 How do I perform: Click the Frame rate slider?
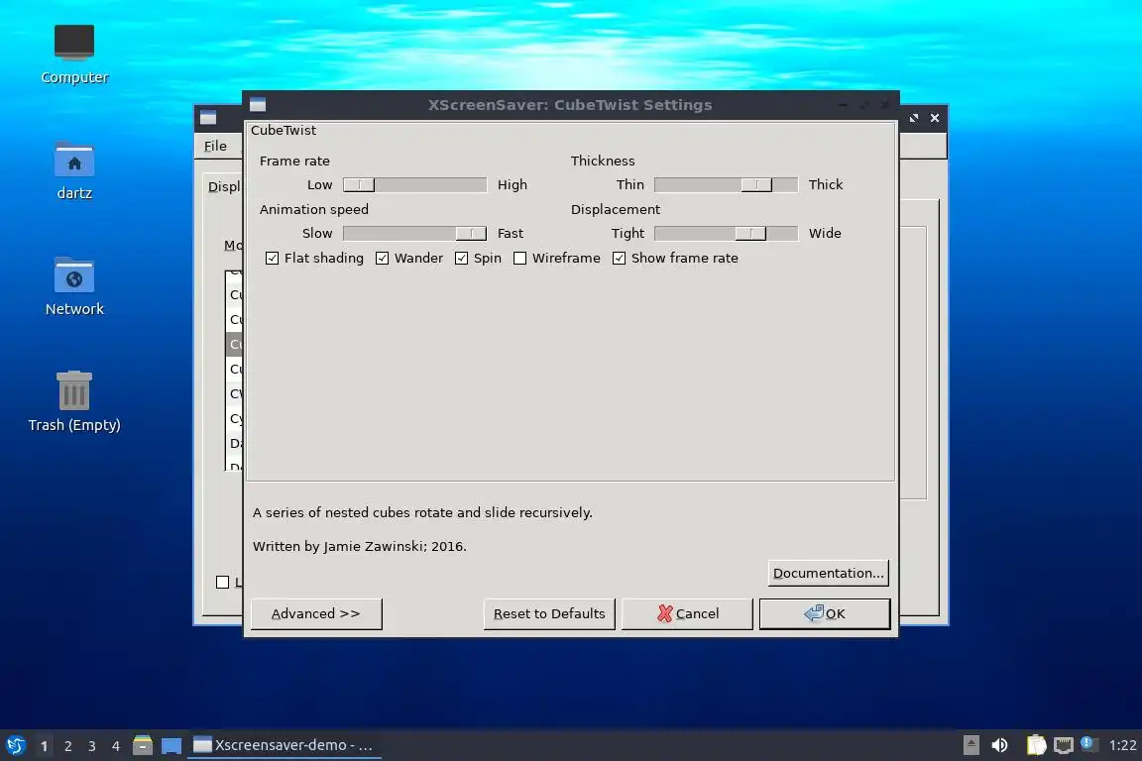pos(415,185)
